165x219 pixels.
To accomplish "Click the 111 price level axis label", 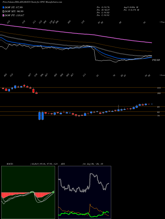I will click(x=159, y=88).
